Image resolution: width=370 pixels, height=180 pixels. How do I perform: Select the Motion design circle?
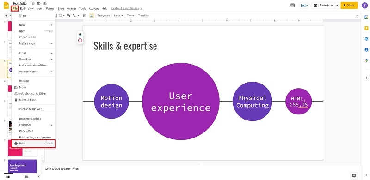pyautogui.click(x=111, y=102)
